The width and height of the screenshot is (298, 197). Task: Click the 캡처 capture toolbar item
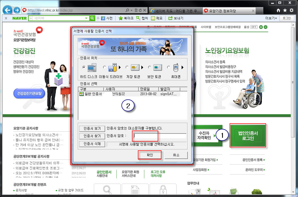tap(142, 18)
